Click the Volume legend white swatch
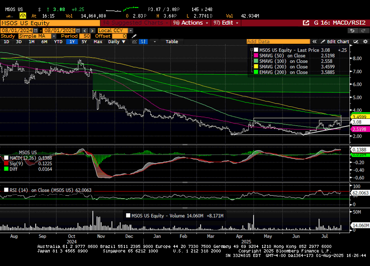This screenshot has height=266, width=370. click(128, 216)
